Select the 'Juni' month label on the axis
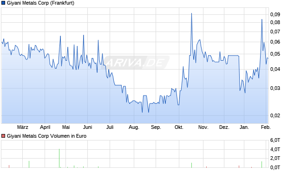 [88, 127]
